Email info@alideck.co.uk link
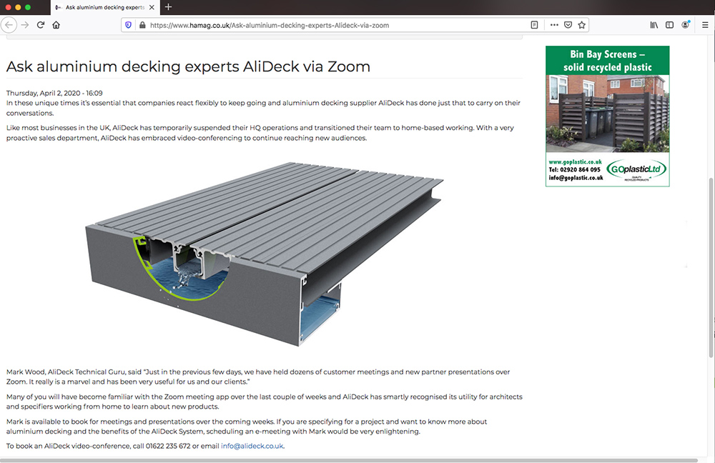715x463 pixels. (x=252, y=446)
